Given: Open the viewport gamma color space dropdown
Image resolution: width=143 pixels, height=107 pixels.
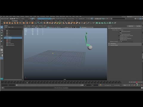Looking at the screenshot, I should click(x=87, y=27).
